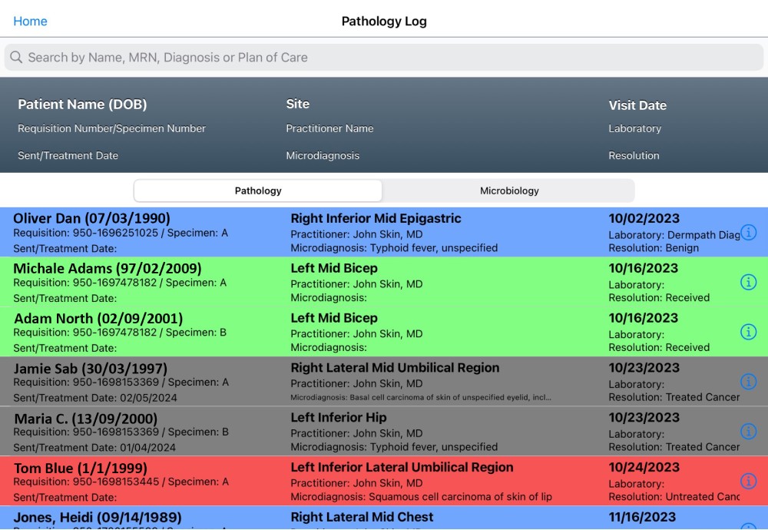768x530 pixels.
Task: Switch to the Microbiology tab
Action: pyautogui.click(x=508, y=190)
